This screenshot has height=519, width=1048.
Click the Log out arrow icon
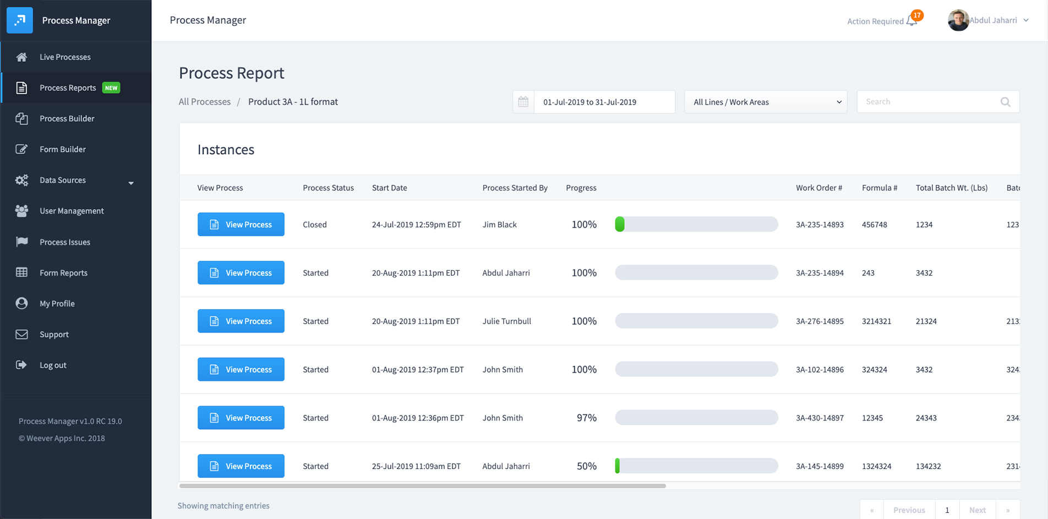click(21, 365)
